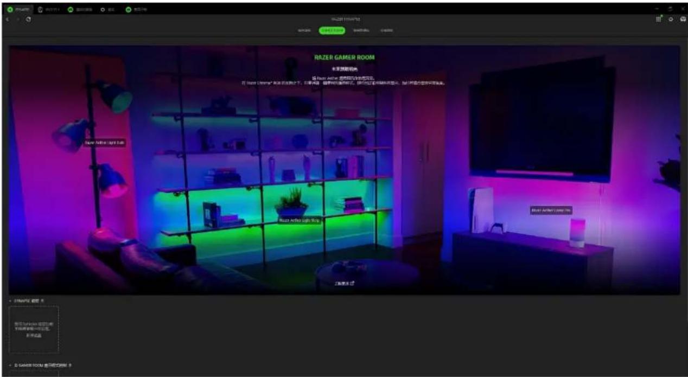Click the RAZER GAMER ROOM heading
688x377 pixels.
point(345,57)
